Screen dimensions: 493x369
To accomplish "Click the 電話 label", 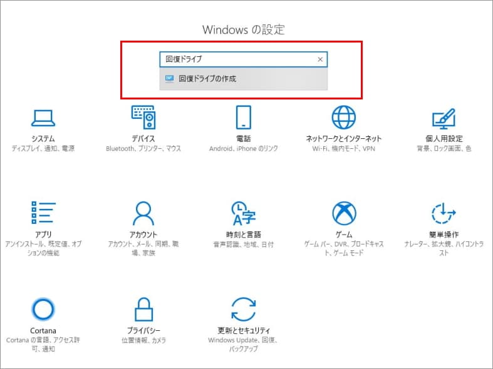I will point(243,138).
